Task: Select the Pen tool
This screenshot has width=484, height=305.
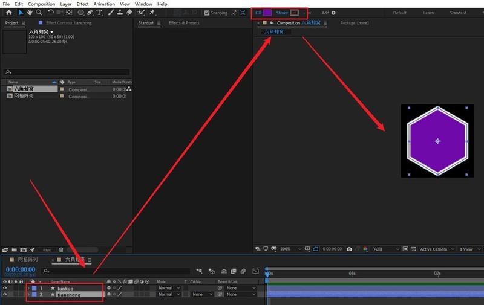Action: point(90,13)
